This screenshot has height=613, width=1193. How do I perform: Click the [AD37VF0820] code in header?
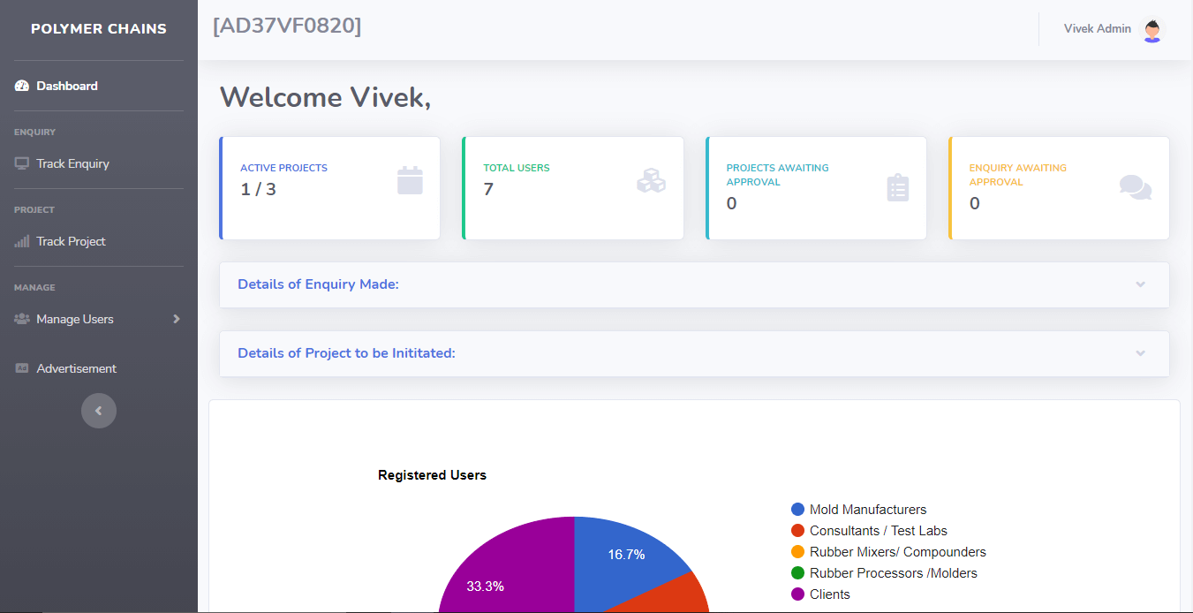tap(287, 26)
